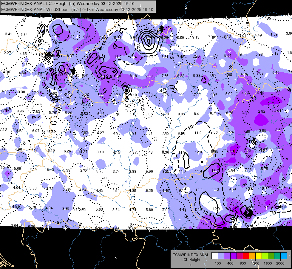The height and width of the screenshot is (269, 292).
Task: Click the legend label 400
Action: (x=230, y=263)
